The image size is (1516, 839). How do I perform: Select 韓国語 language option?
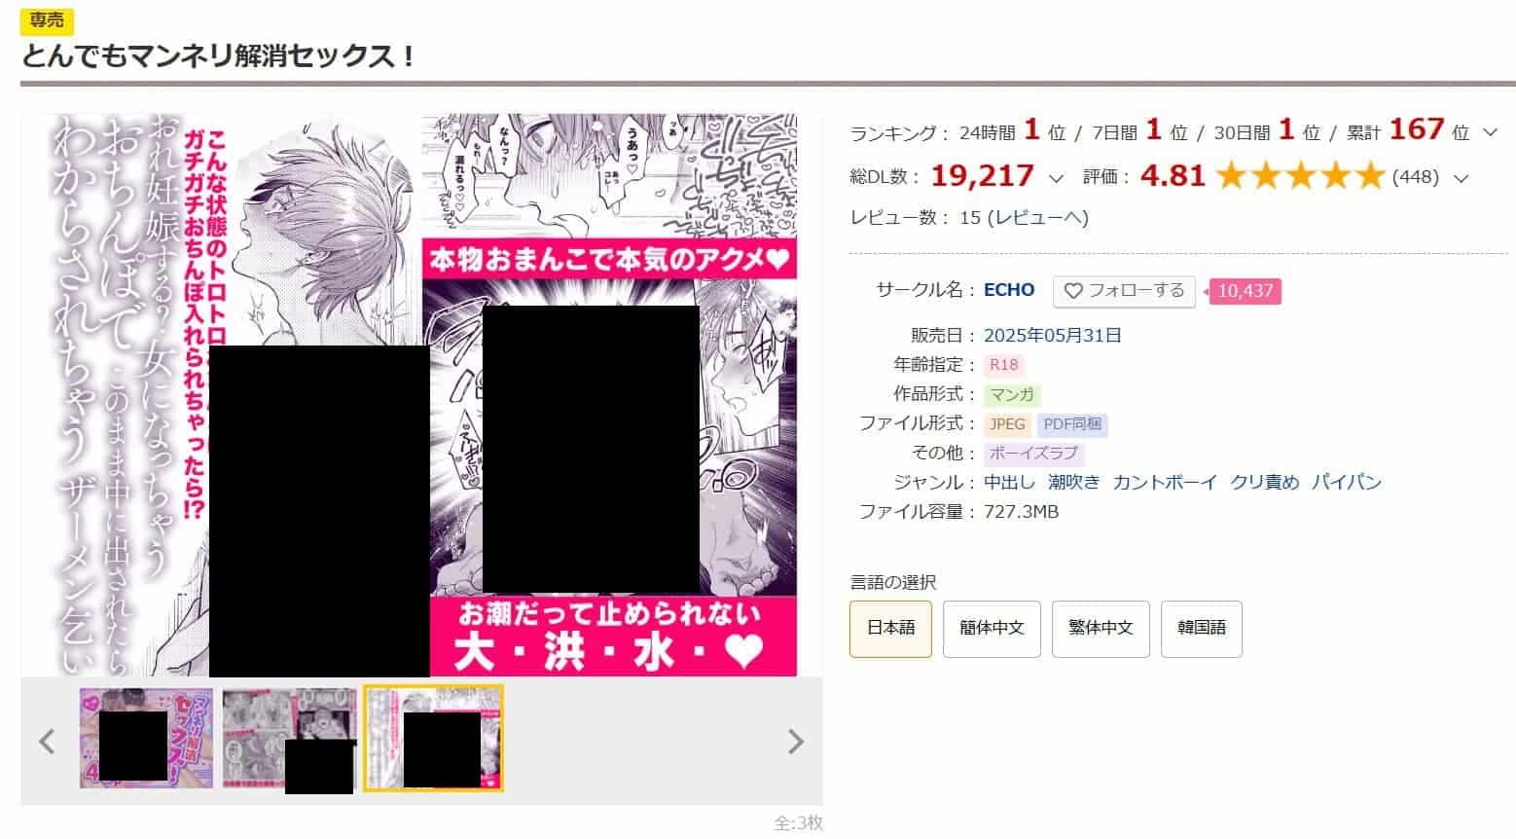(1202, 629)
